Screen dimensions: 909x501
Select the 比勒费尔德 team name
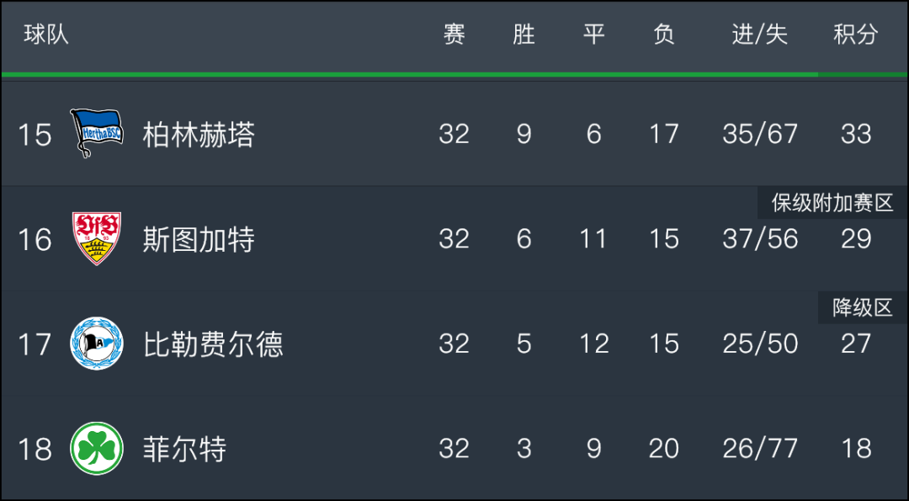point(213,344)
